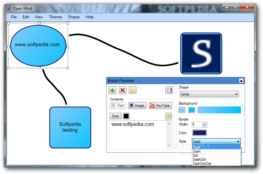Click the notes page icon in Bubble Properties
This screenshot has width=263, height=174.
[169, 90]
